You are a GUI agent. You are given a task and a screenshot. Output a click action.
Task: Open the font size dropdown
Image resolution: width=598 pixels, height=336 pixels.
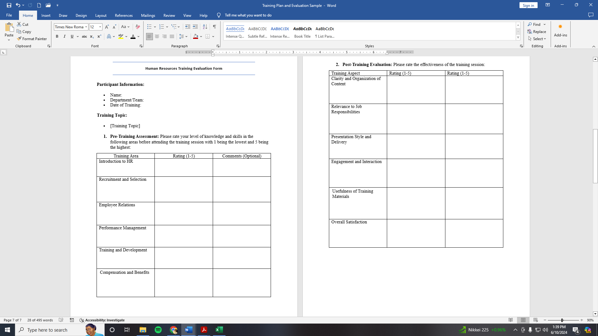(x=100, y=27)
